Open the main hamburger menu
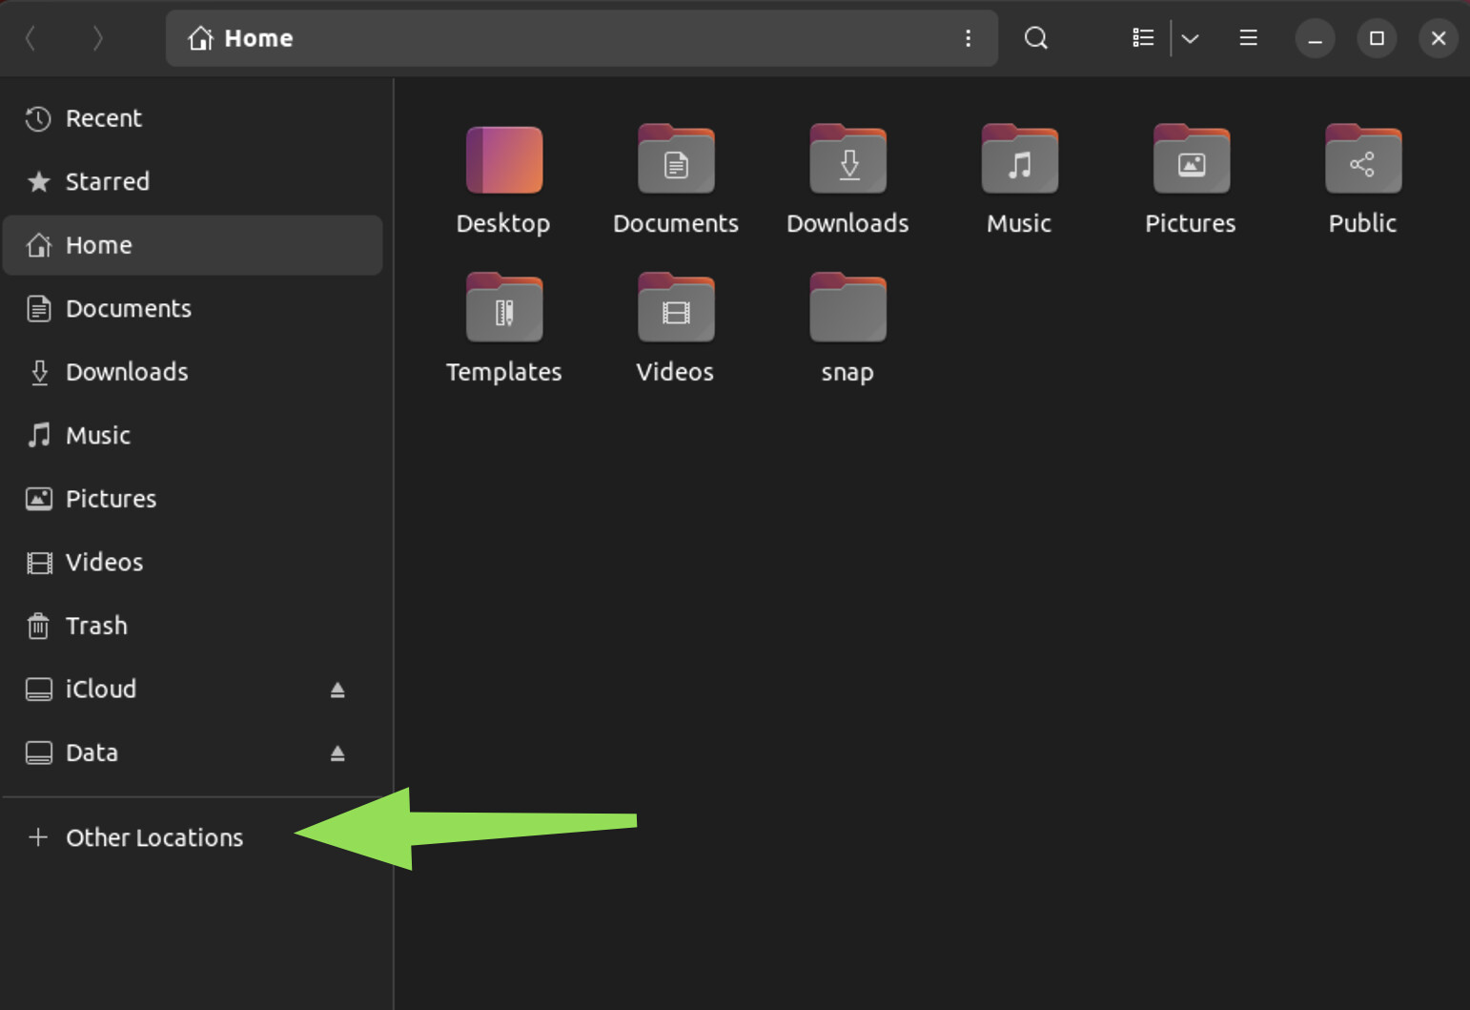The width and height of the screenshot is (1470, 1010). 1248,38
